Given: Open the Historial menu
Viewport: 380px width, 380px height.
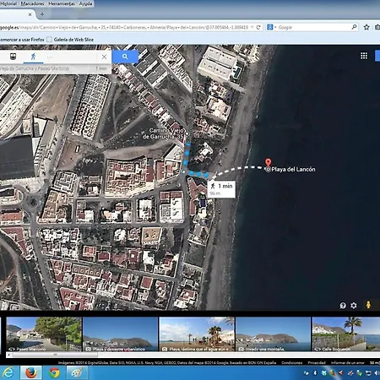Looking at the screenshot, I should (8, 3).
